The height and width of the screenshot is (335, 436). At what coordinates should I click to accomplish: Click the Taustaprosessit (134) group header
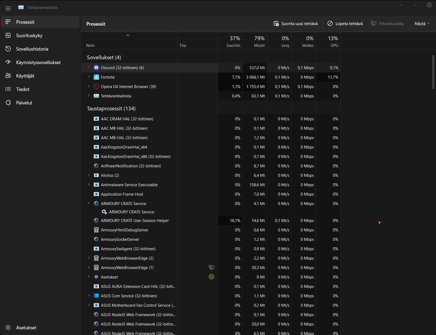(x=111, y=109)
